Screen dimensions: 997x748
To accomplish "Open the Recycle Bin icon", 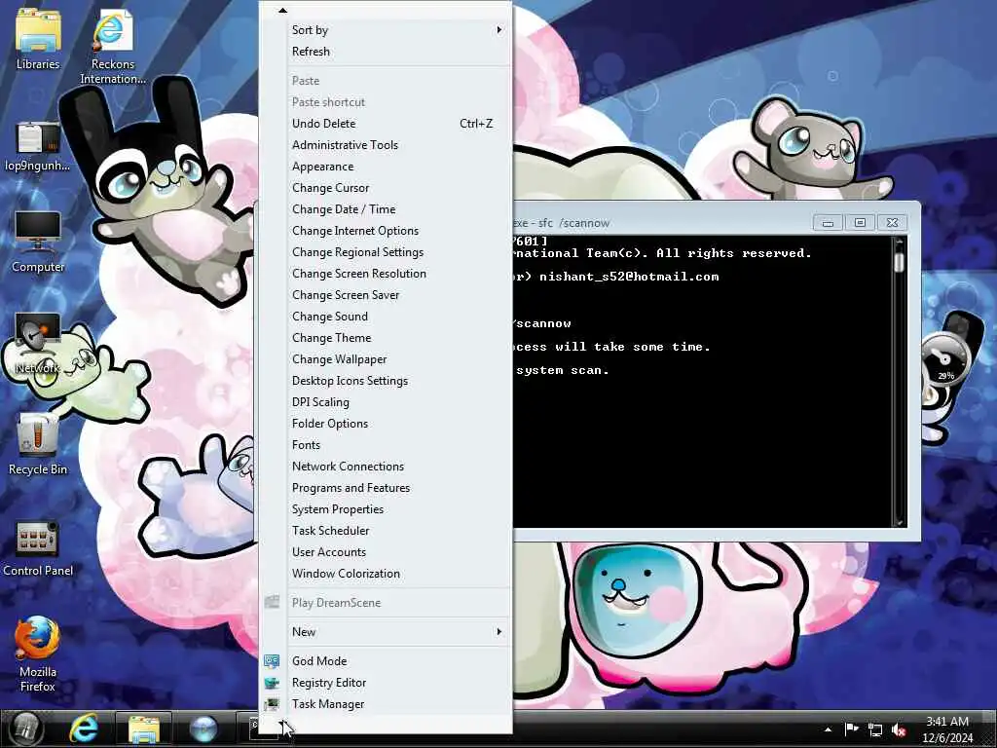I will click(38, 444).
